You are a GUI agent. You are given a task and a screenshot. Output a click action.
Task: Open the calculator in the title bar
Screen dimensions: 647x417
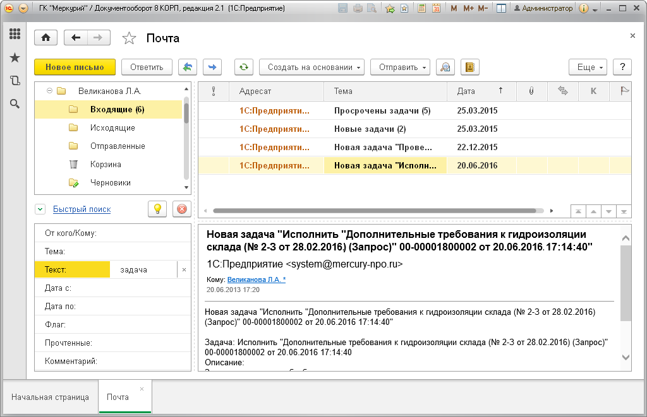pyautogui.click(x=421, y=8)
